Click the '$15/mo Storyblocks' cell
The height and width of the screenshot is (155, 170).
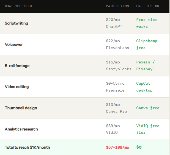pyautogui.click(x=119, y=66)
